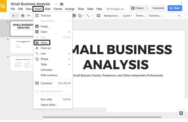Viewport: 188px width, 122px height.
Task: Click the blue Share button
Action: pyautogui.click(x=175, y=8)
